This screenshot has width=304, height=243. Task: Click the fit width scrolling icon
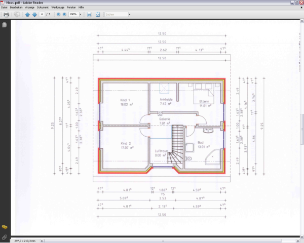tap(89, 15)
